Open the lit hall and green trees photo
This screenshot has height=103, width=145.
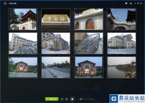point(23,67)
